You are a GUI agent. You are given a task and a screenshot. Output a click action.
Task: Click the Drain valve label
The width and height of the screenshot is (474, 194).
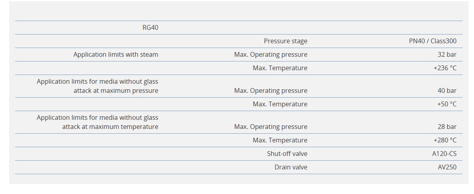tap(291, 167)
